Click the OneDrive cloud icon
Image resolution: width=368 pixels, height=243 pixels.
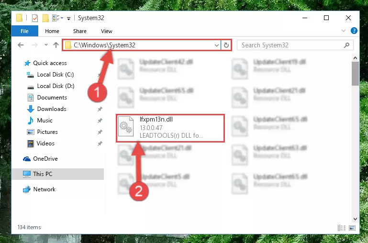tap(27, 159)
